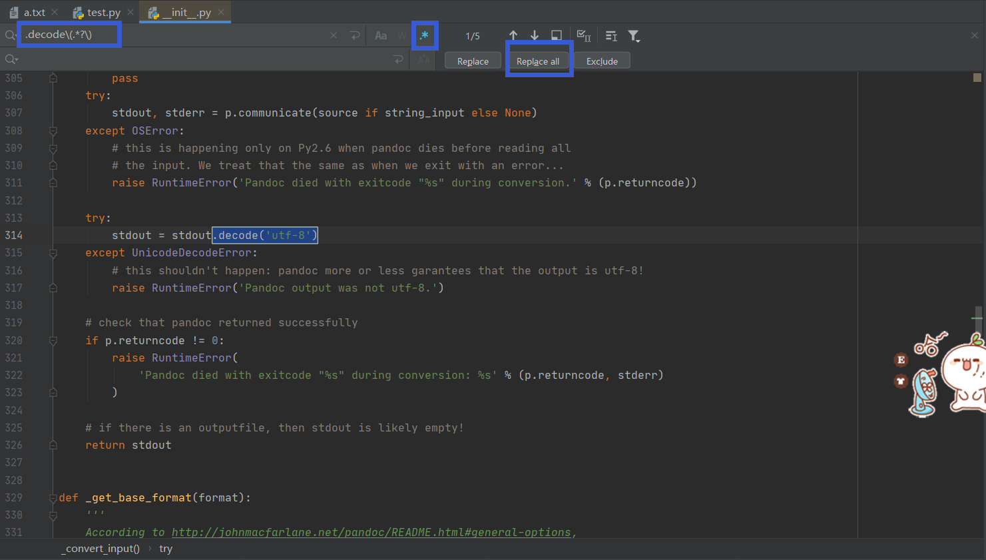Click the 'except OSError:' line

point(134,131)
